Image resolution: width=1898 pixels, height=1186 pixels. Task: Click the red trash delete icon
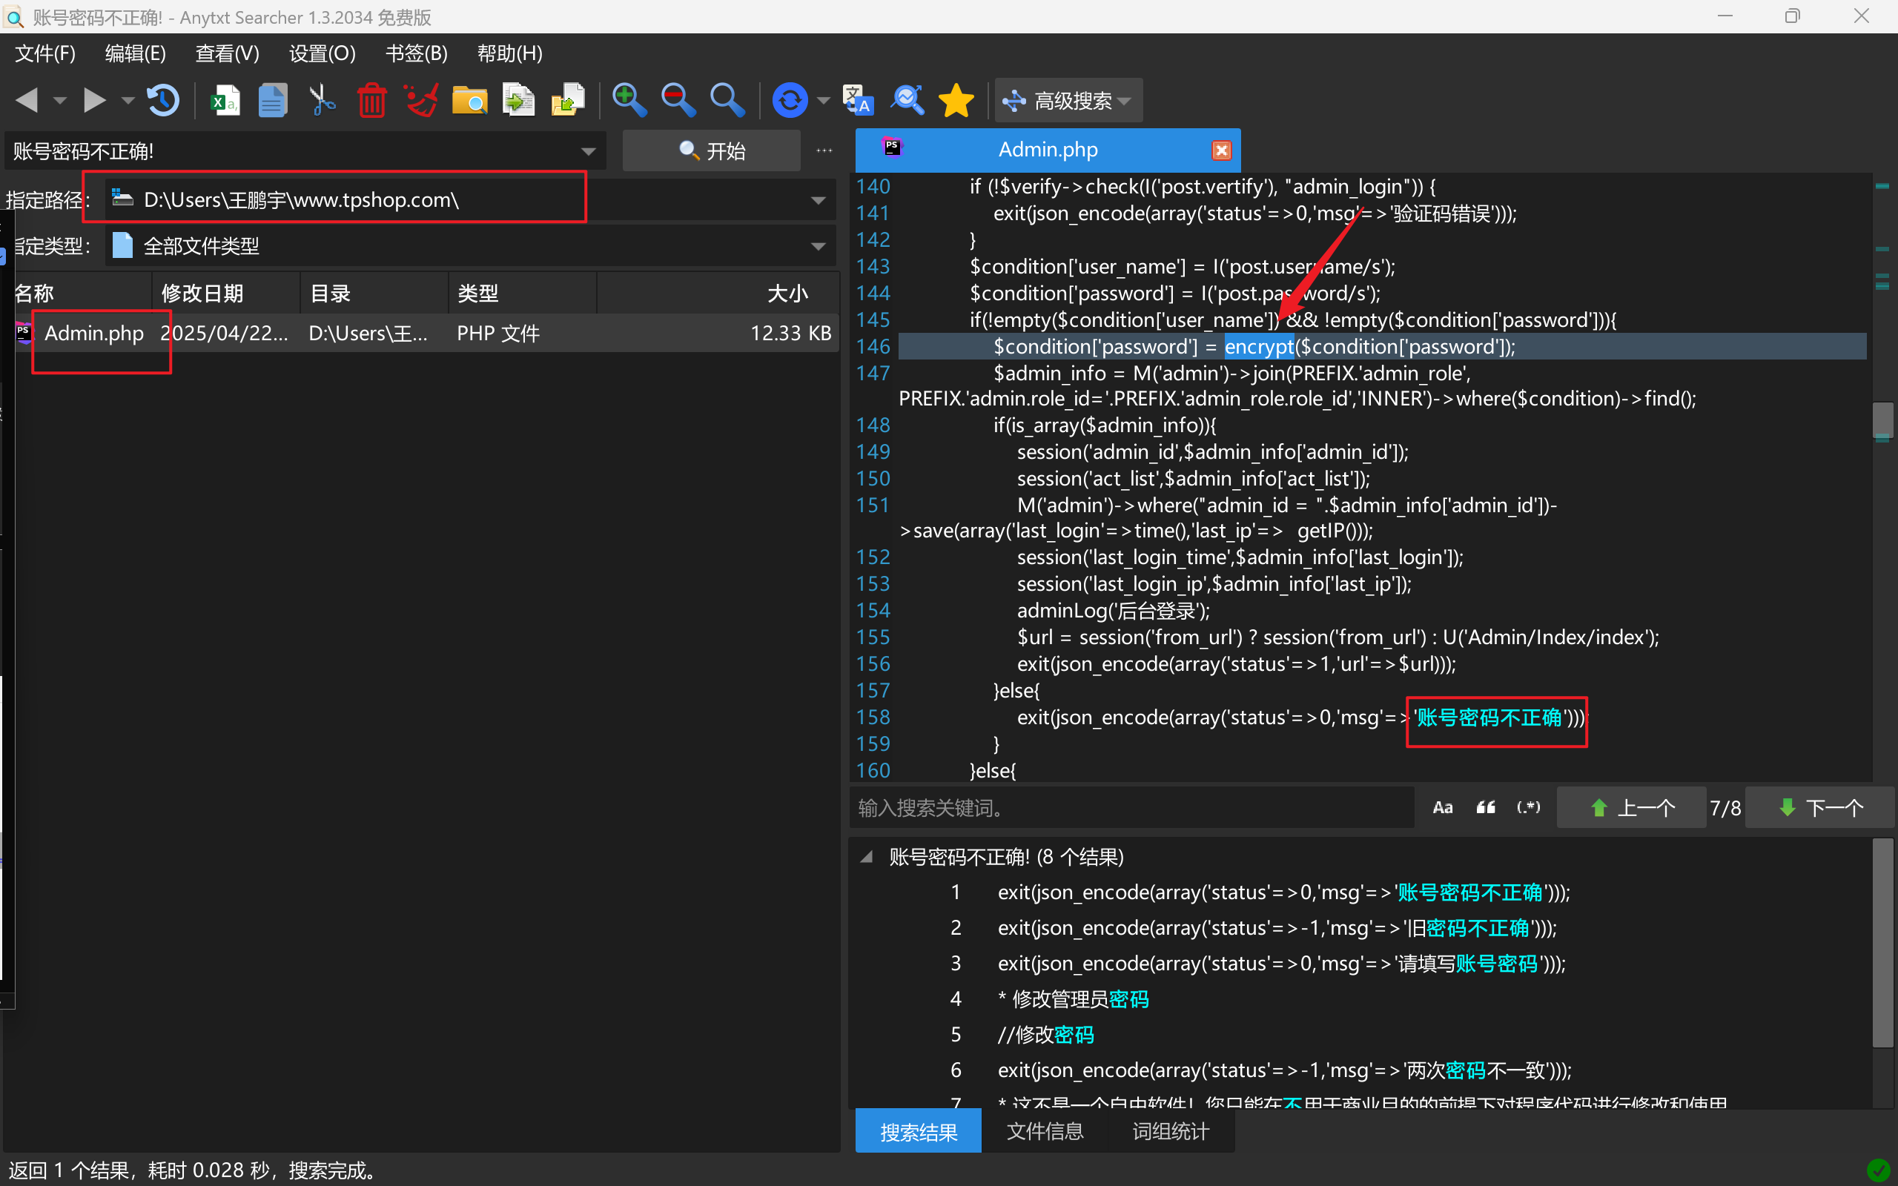[371, 100]
